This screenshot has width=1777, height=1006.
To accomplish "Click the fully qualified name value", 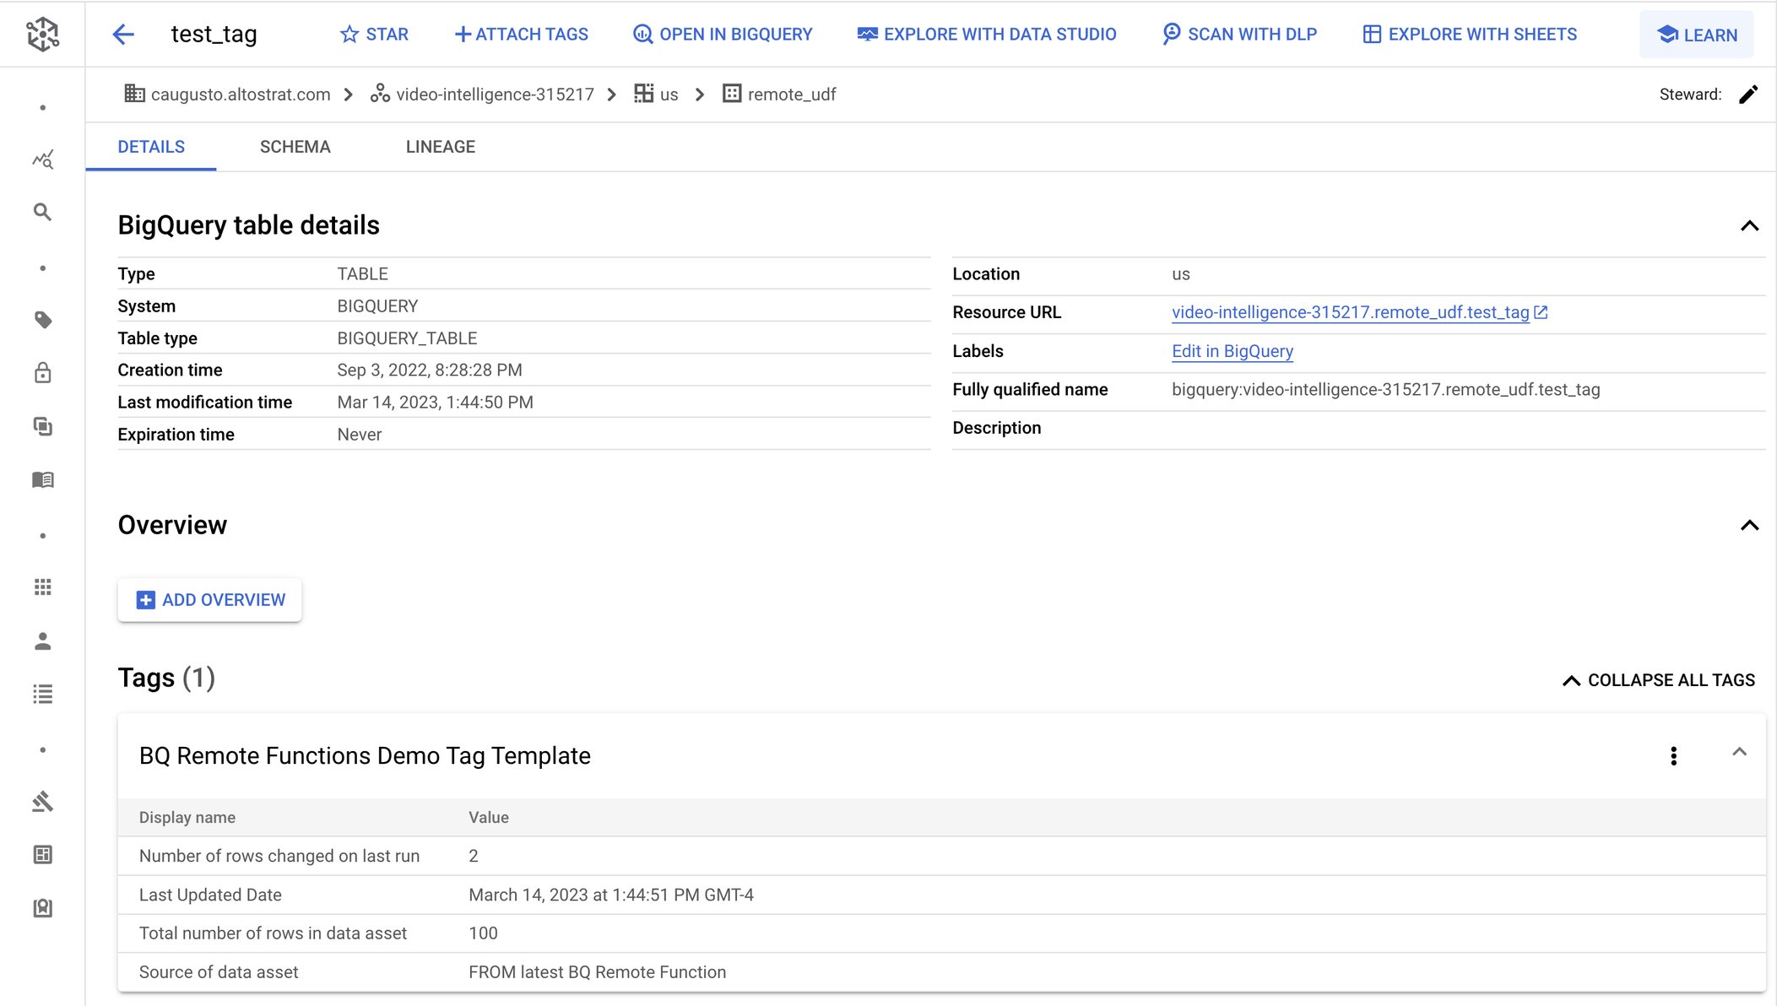I will click(x=1385, y=389).
